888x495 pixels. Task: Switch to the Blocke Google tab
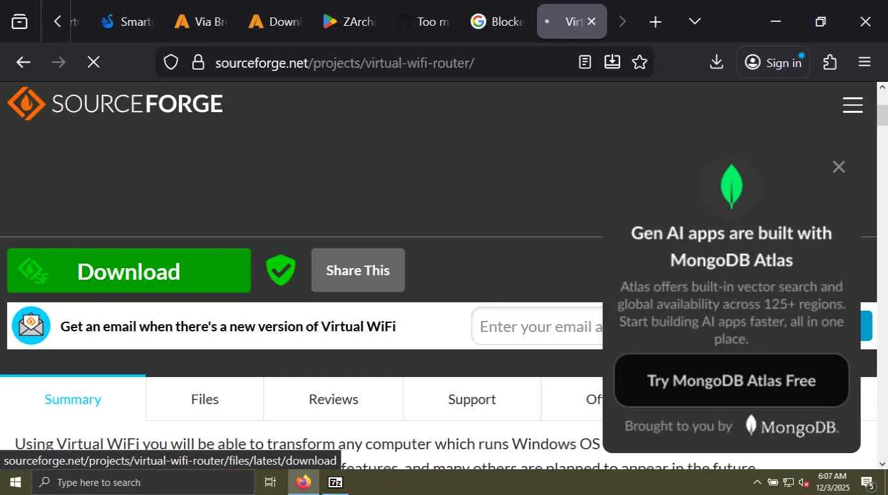[x=498, y=22]
